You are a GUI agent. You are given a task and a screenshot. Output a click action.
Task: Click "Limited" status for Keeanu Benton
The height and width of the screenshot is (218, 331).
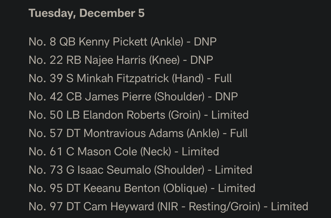(236, 188)
